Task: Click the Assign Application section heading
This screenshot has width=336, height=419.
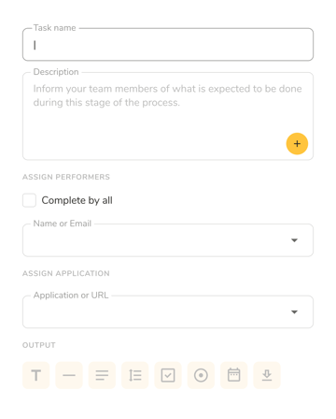Action: pyautogui.click(x=66, y=273)
